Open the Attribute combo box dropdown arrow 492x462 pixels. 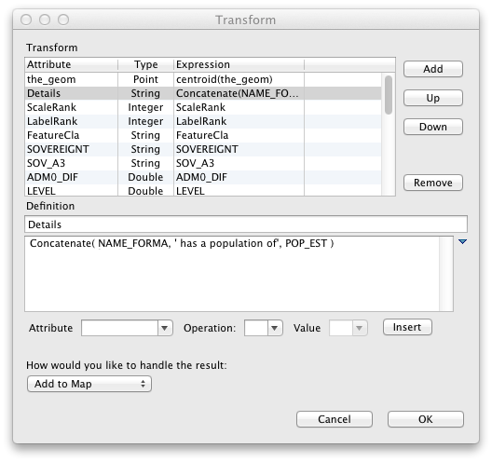pyautogui.click(x=165, y=328)
